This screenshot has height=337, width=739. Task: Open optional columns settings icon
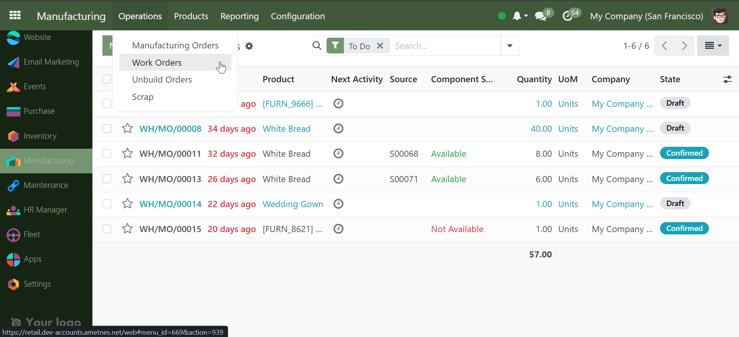point(727,80)
